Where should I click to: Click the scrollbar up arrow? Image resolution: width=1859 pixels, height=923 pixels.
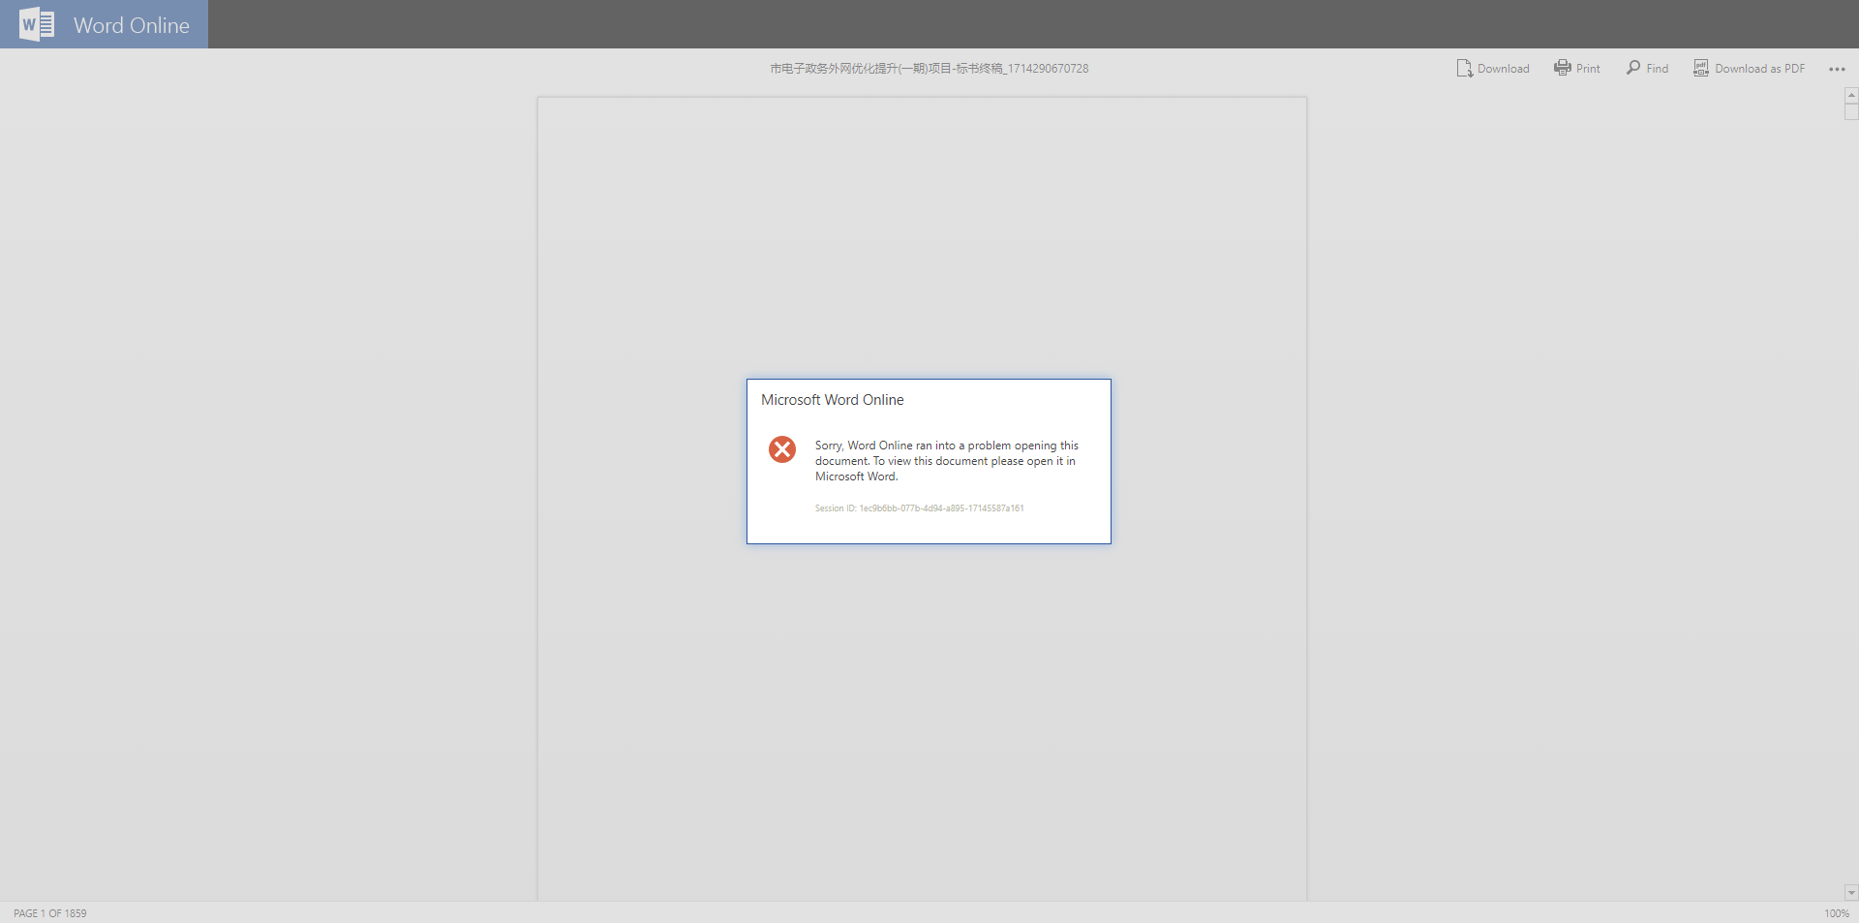1851,95
